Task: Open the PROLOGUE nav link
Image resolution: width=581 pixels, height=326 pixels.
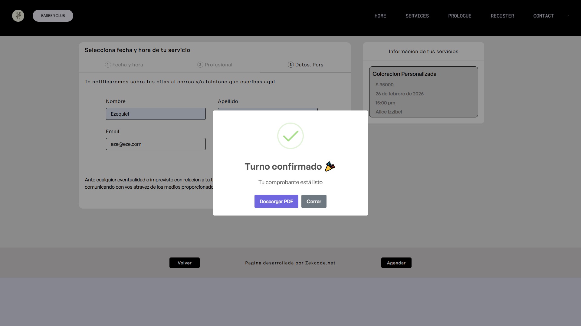Action: click(x=460, y=16)
